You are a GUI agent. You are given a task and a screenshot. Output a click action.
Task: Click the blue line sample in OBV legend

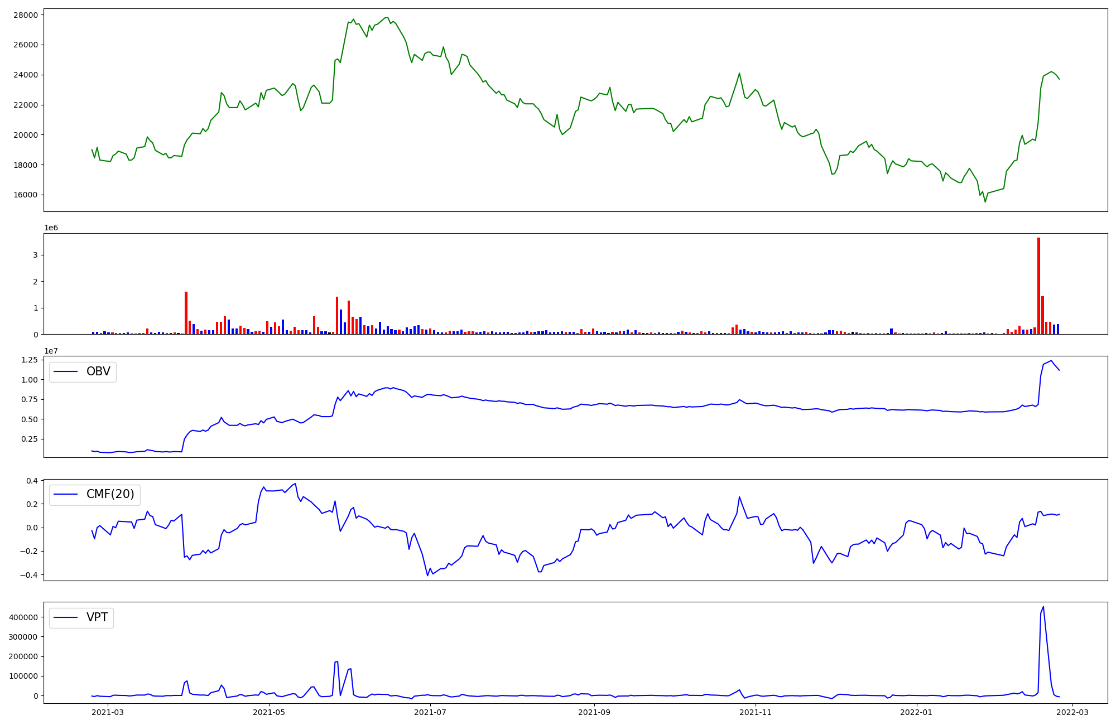[65, 372]
